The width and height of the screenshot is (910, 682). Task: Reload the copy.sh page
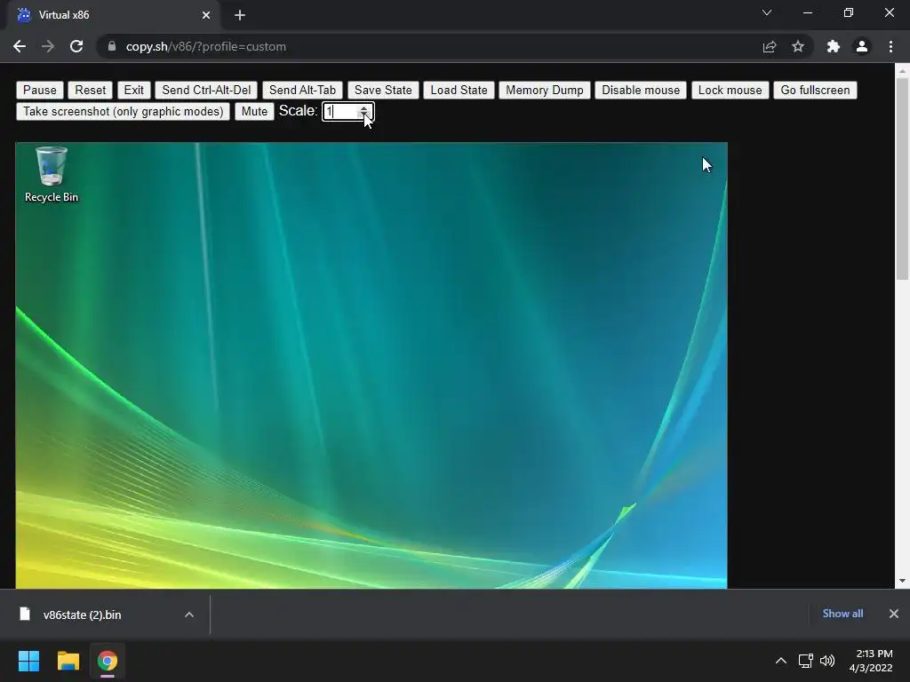76,46
